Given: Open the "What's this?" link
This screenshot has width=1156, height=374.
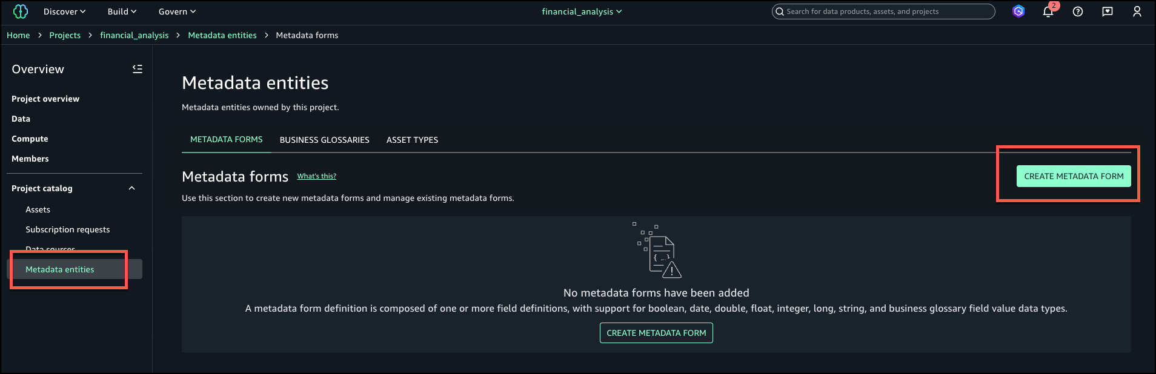Looking at the screenshot, I should pyautogui.click(x=316, y=176).
